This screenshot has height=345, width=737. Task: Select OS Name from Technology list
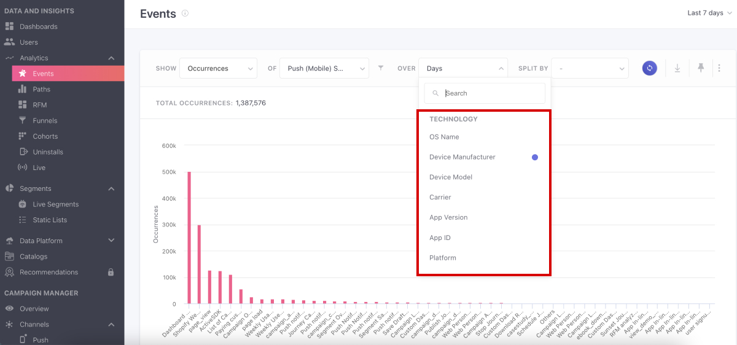pos(444,137)
